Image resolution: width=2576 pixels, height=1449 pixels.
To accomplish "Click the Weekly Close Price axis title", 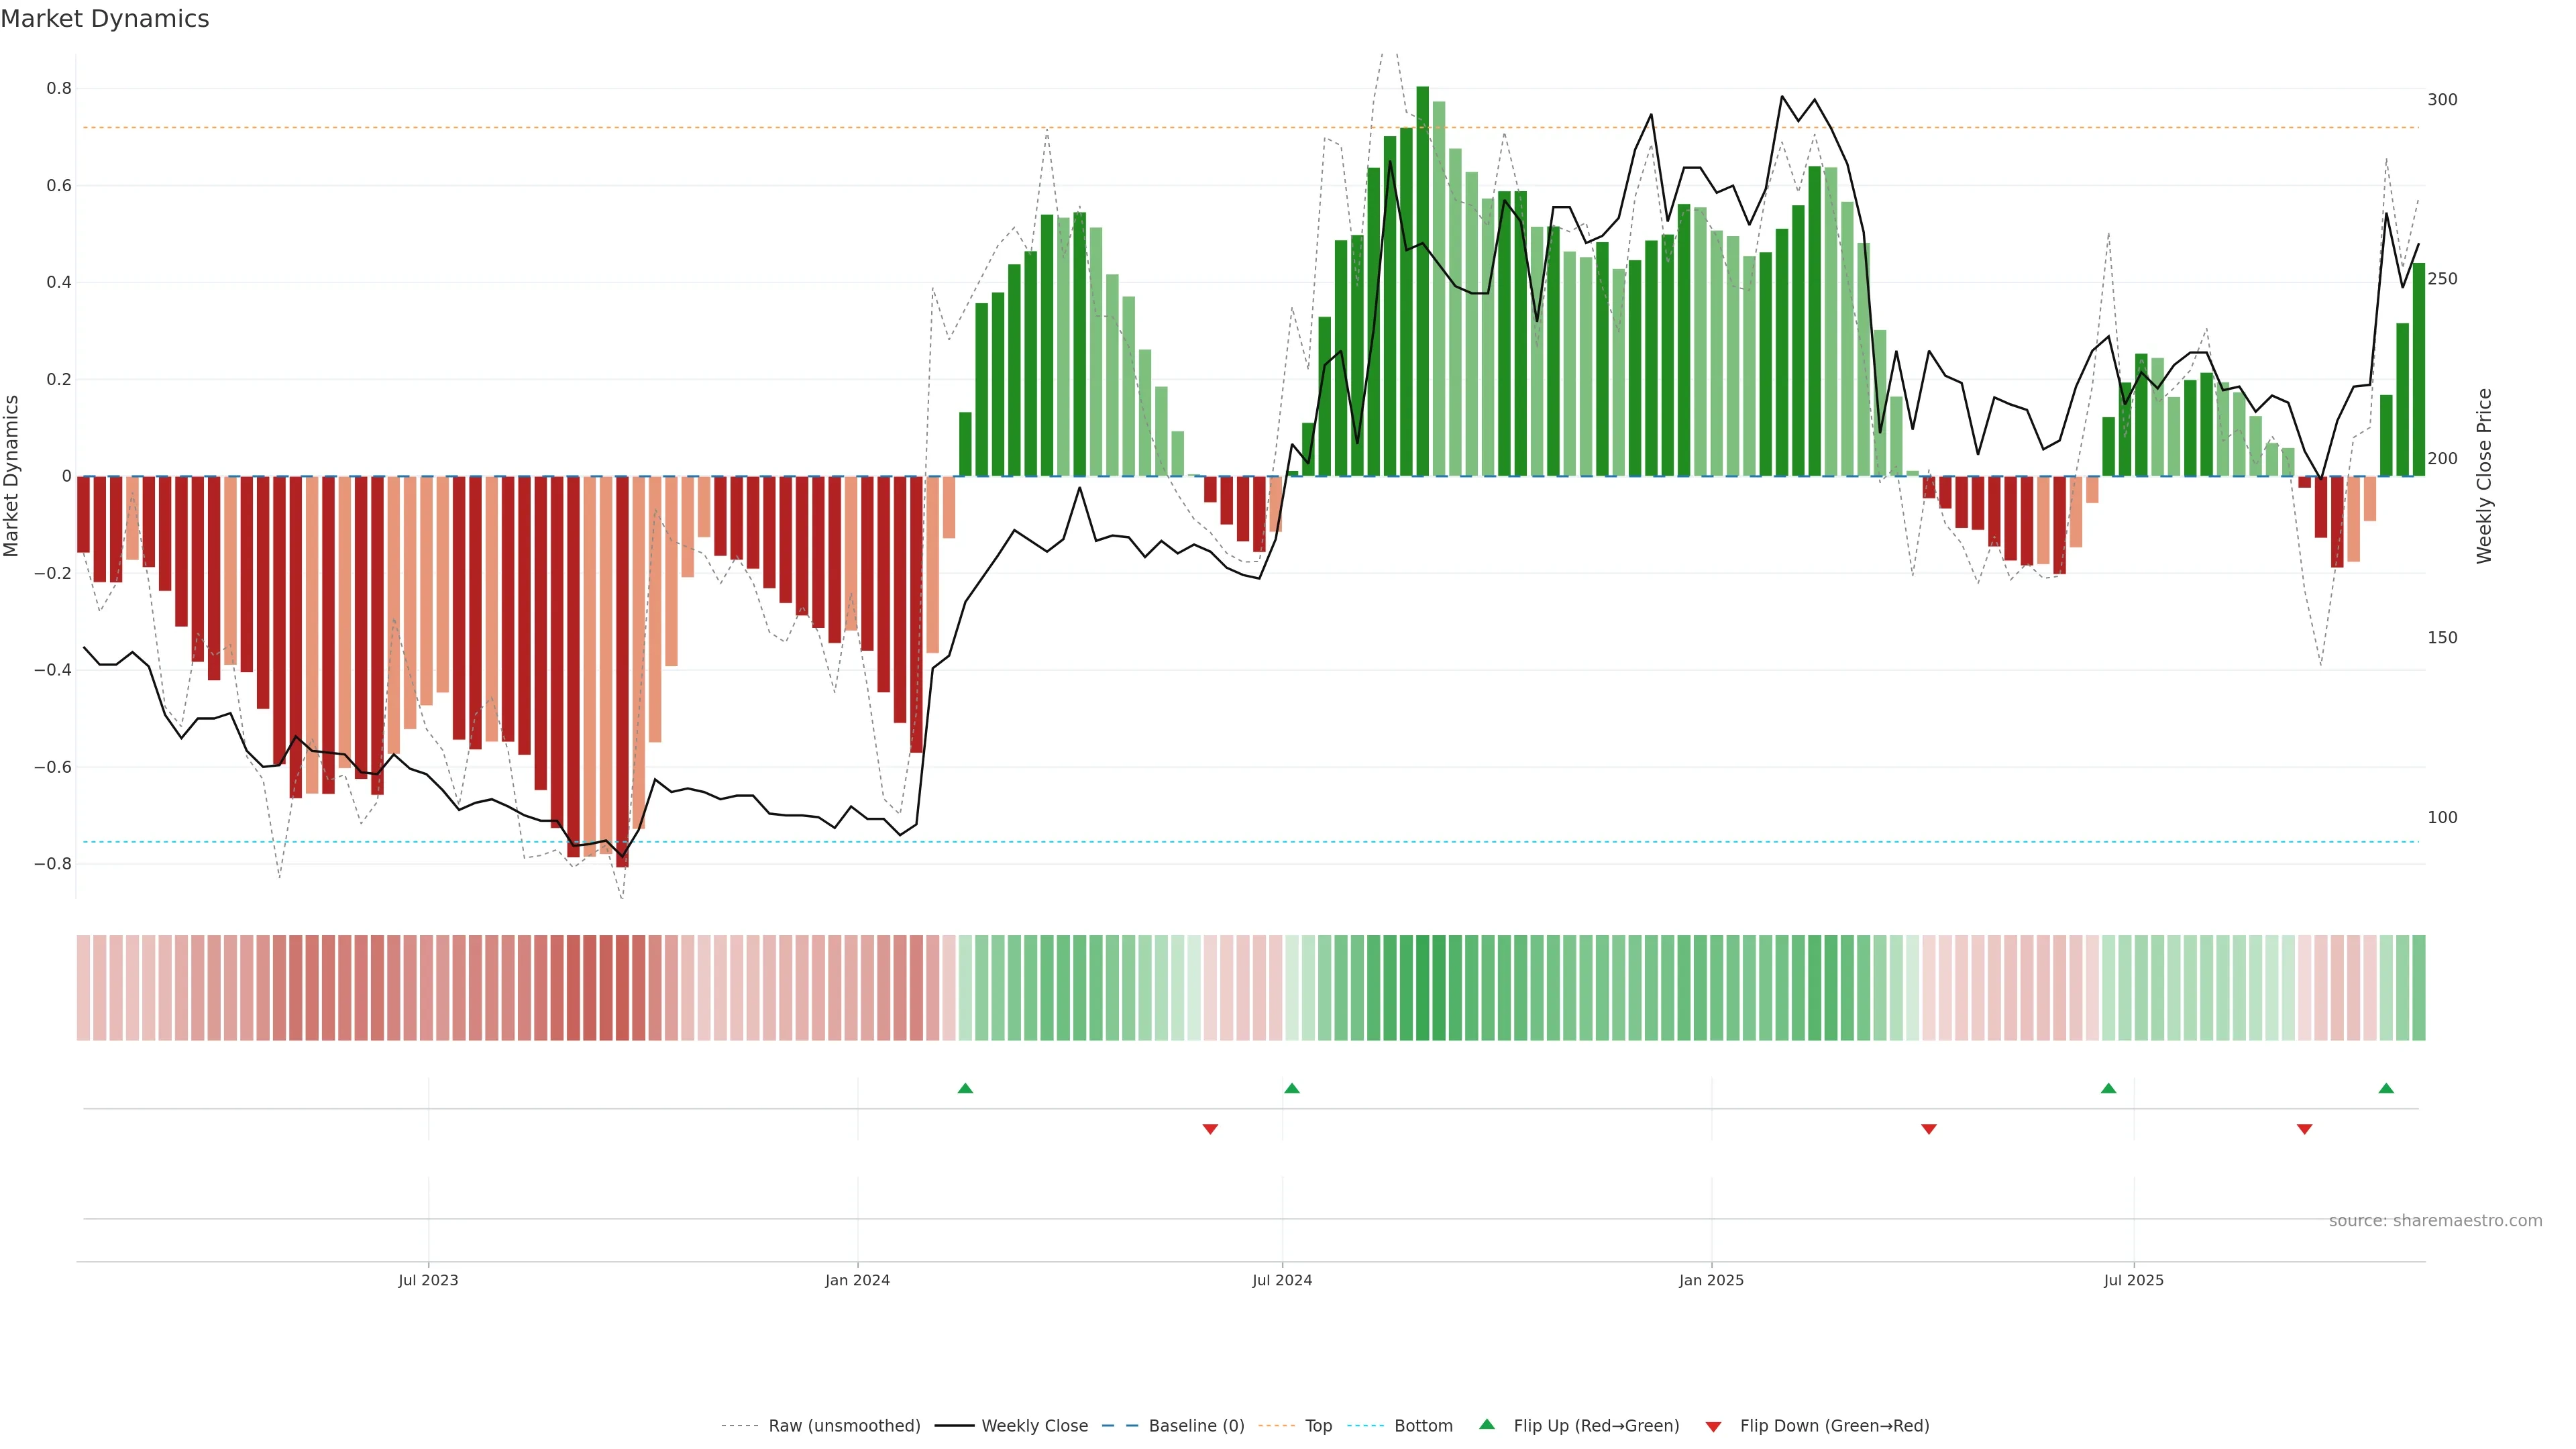I will [2484, 476].
